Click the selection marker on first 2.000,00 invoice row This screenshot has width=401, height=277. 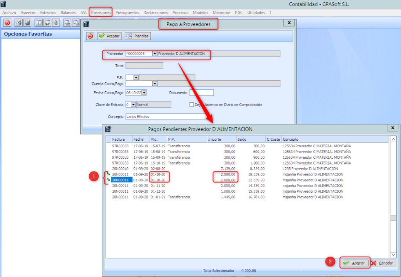(108, 174)
